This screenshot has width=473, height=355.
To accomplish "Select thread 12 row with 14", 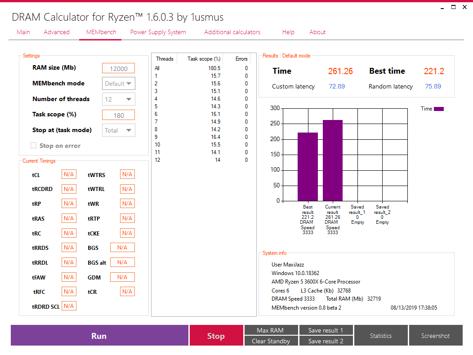I will tap(201, 160).
